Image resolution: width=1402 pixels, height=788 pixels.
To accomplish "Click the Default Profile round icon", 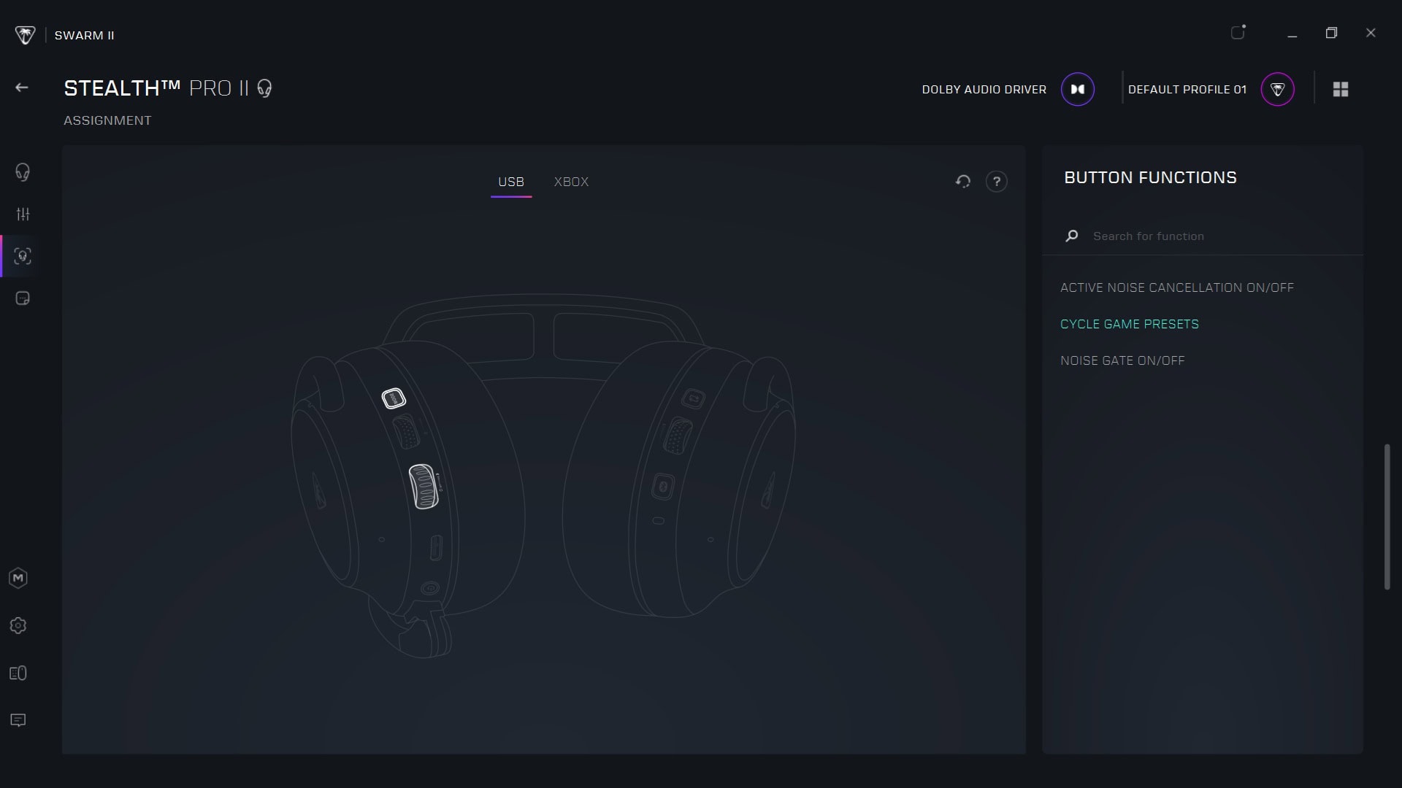I will click(x=1278, y=89).
